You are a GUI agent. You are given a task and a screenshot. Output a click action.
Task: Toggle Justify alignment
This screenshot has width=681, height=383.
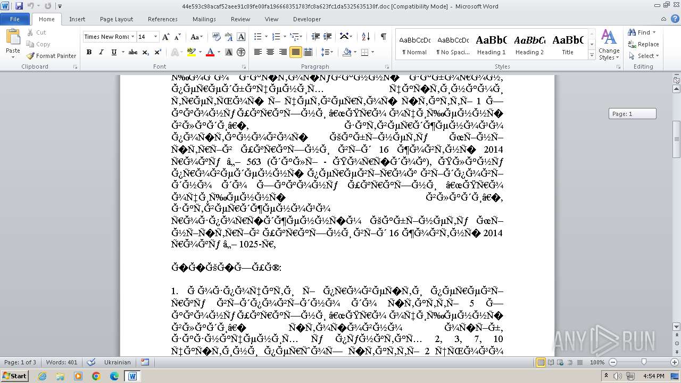point(295,52)
